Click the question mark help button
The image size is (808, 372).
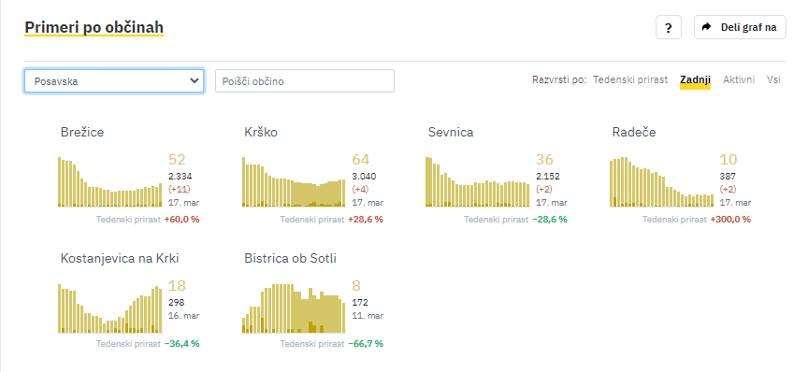669,27
